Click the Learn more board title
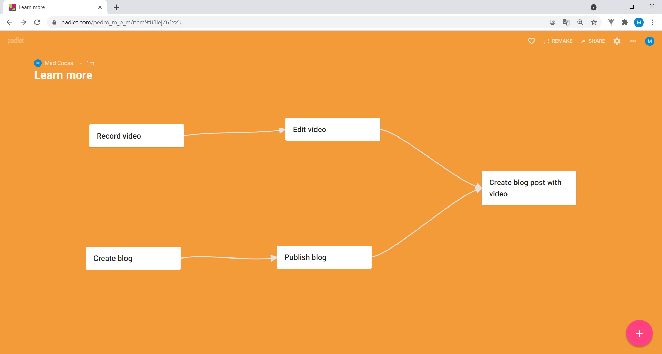The width and height of the screenshot is (662, 354). click(63, 75)
